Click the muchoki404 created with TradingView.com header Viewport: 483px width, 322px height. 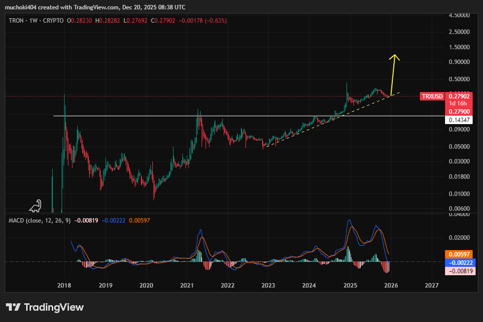[95, 7]
